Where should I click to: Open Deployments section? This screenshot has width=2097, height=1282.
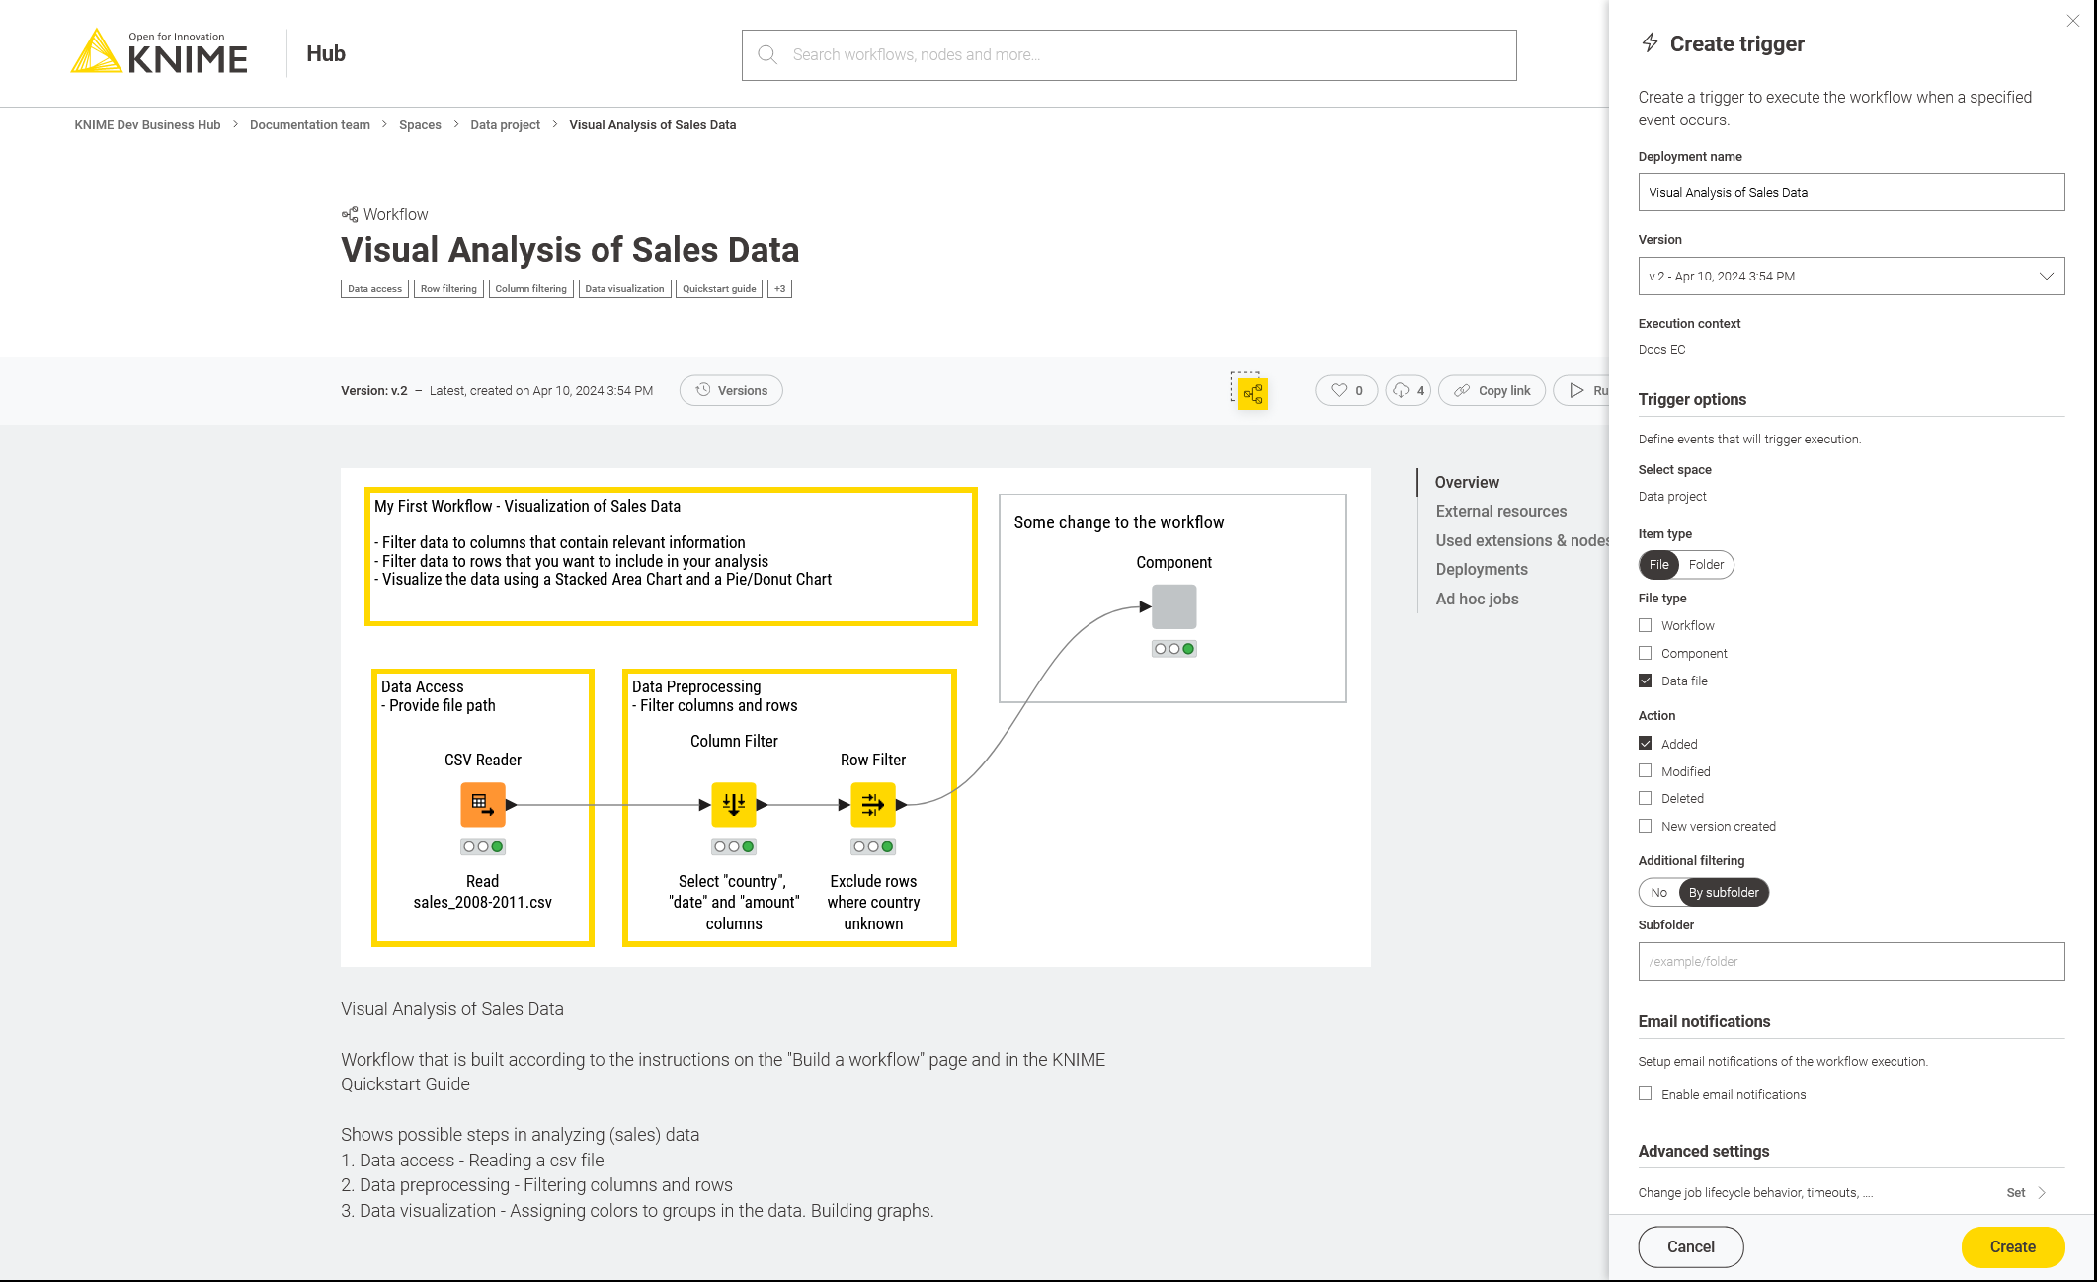coord(1482,569)
